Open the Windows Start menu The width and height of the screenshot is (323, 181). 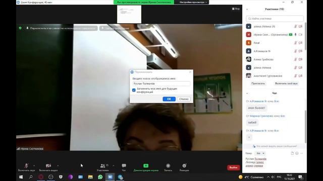21,177
